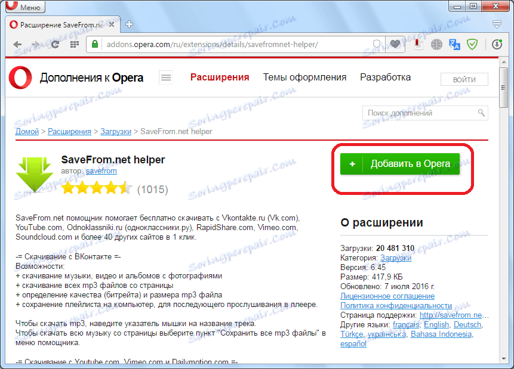Open the tab menu icon at top right
Screen dimensions: 514x369
pos(497,24)
